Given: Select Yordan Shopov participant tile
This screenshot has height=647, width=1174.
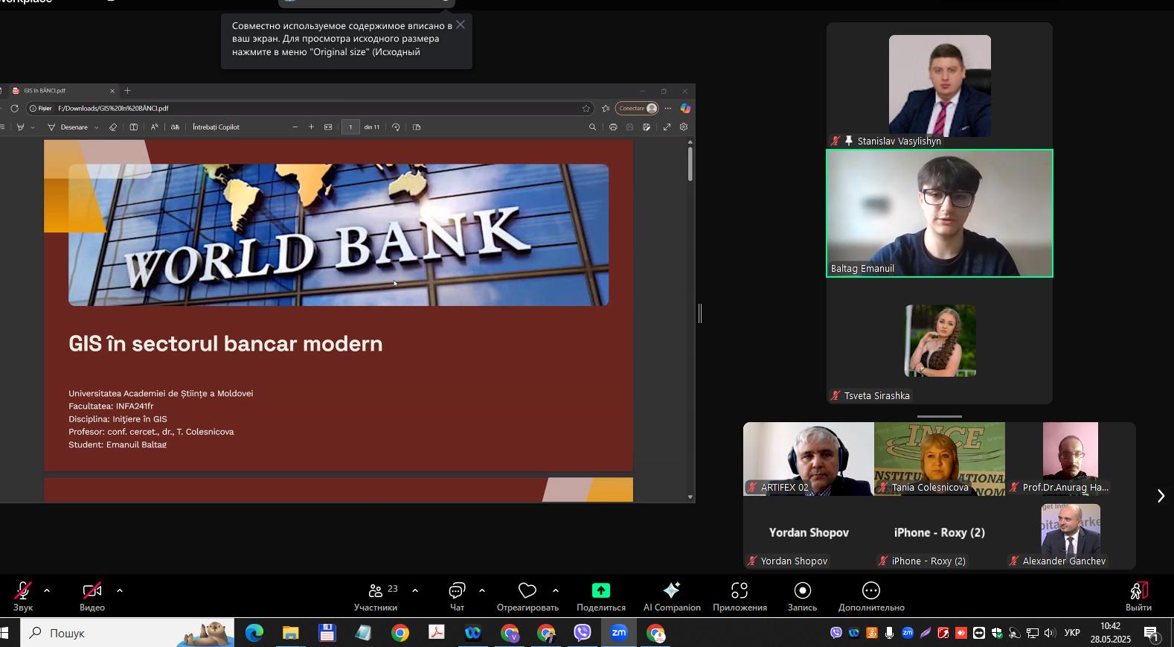Looking at the screenshot, I should pos(809,532).
